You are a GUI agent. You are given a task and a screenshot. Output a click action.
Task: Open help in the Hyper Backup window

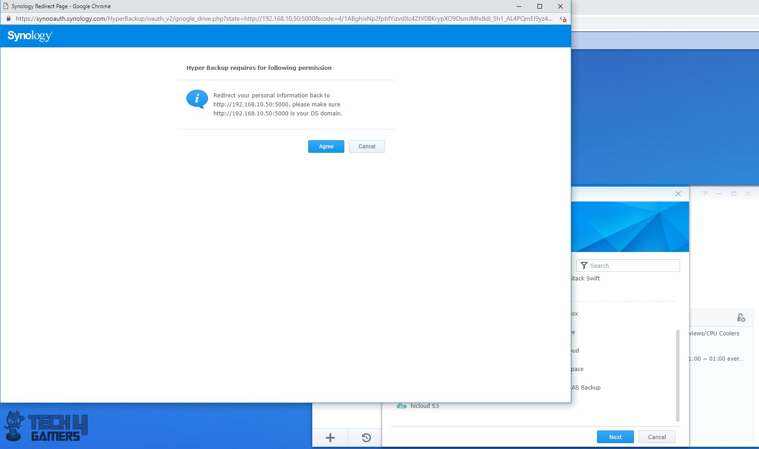(705, 194)
